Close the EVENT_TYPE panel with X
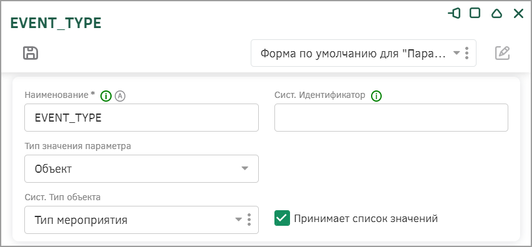 point(518,14)
